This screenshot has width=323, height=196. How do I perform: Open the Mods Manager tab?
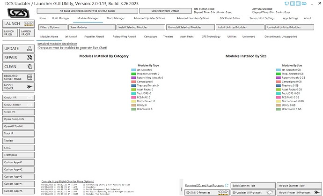[116, 18]
